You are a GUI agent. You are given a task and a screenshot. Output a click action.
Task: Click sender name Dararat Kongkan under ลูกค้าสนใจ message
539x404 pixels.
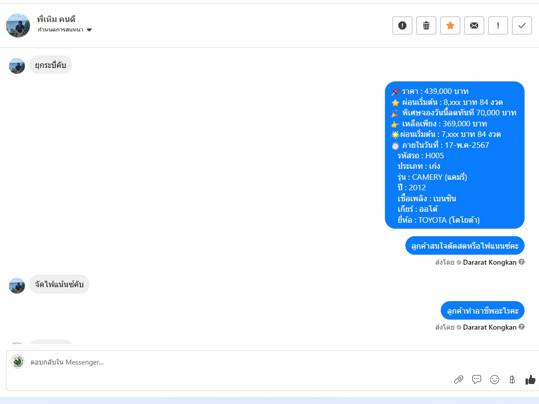pyautogui.click(x=490, y=263)
